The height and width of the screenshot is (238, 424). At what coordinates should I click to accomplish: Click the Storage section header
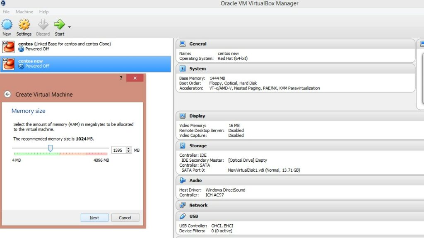(300, 146)
